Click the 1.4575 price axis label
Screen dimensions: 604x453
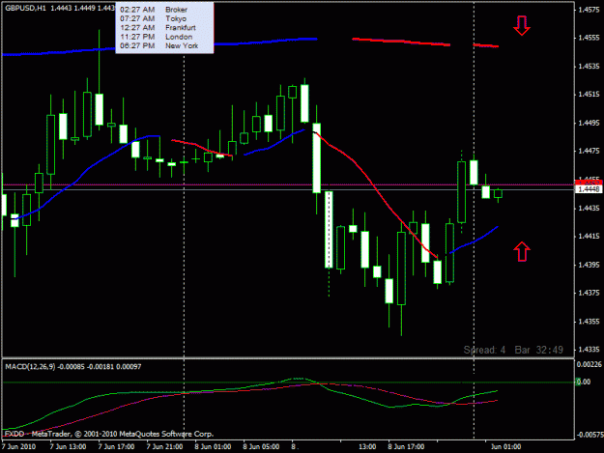589,10
